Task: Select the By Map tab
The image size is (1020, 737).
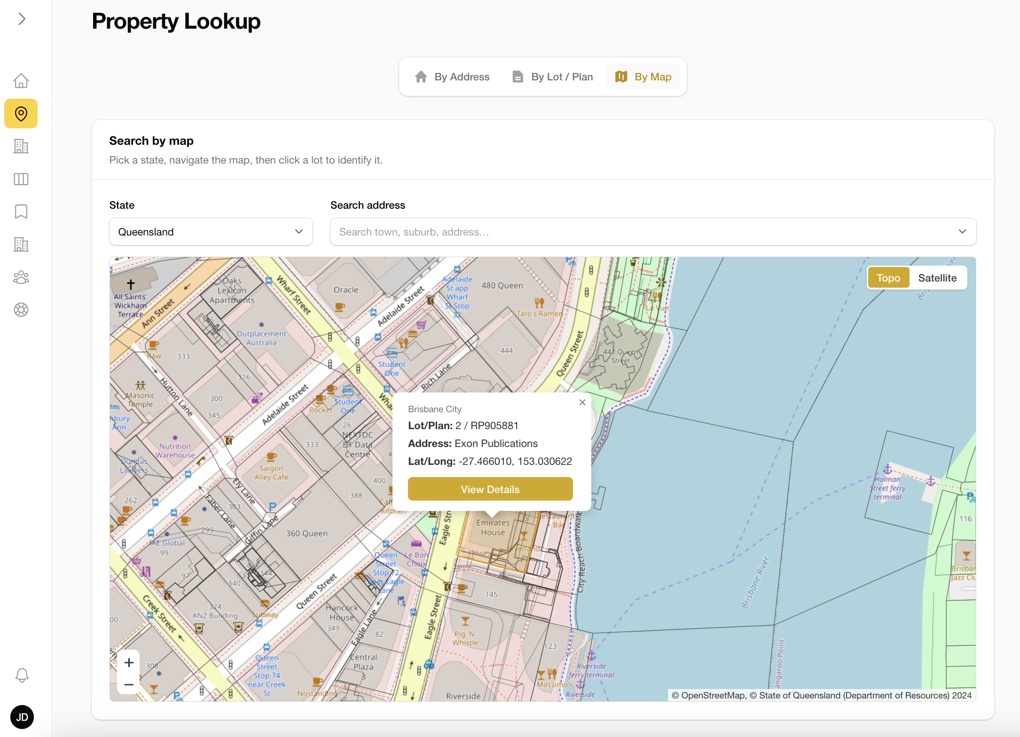Action: tap(643, 77)
